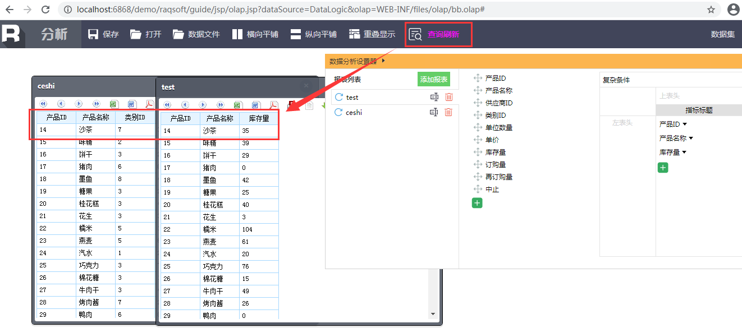Open 数据集 dataset link at top right
The height and width of the screenshot is (328, 742).
(722, 34)
